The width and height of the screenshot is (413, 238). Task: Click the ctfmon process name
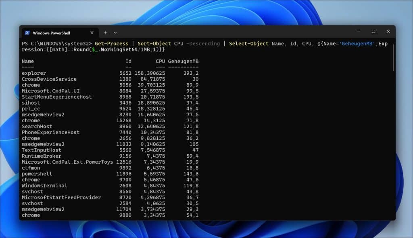(x=31, y=168)
